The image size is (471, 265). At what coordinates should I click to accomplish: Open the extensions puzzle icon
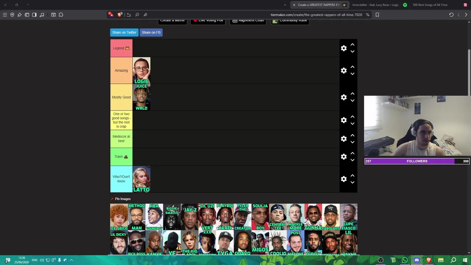point(61,15)
